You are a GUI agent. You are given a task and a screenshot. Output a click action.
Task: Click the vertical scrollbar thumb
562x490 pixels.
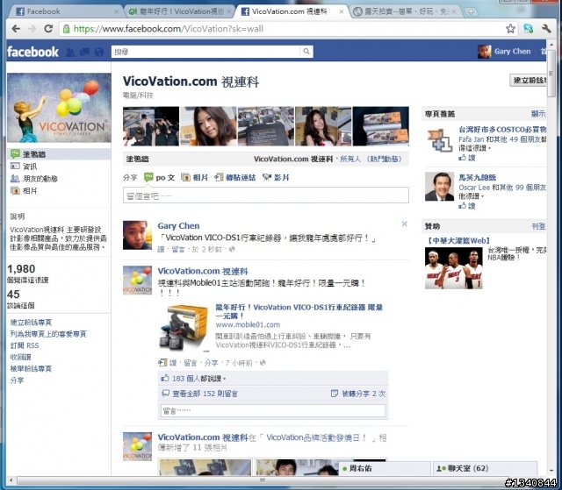[x=551, y=74]
